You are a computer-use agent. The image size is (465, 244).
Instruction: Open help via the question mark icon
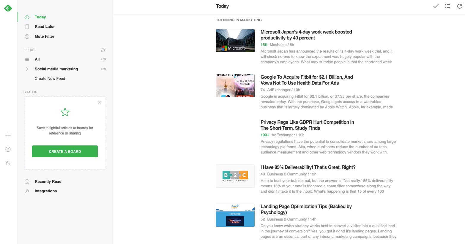[x=8, y=149]
